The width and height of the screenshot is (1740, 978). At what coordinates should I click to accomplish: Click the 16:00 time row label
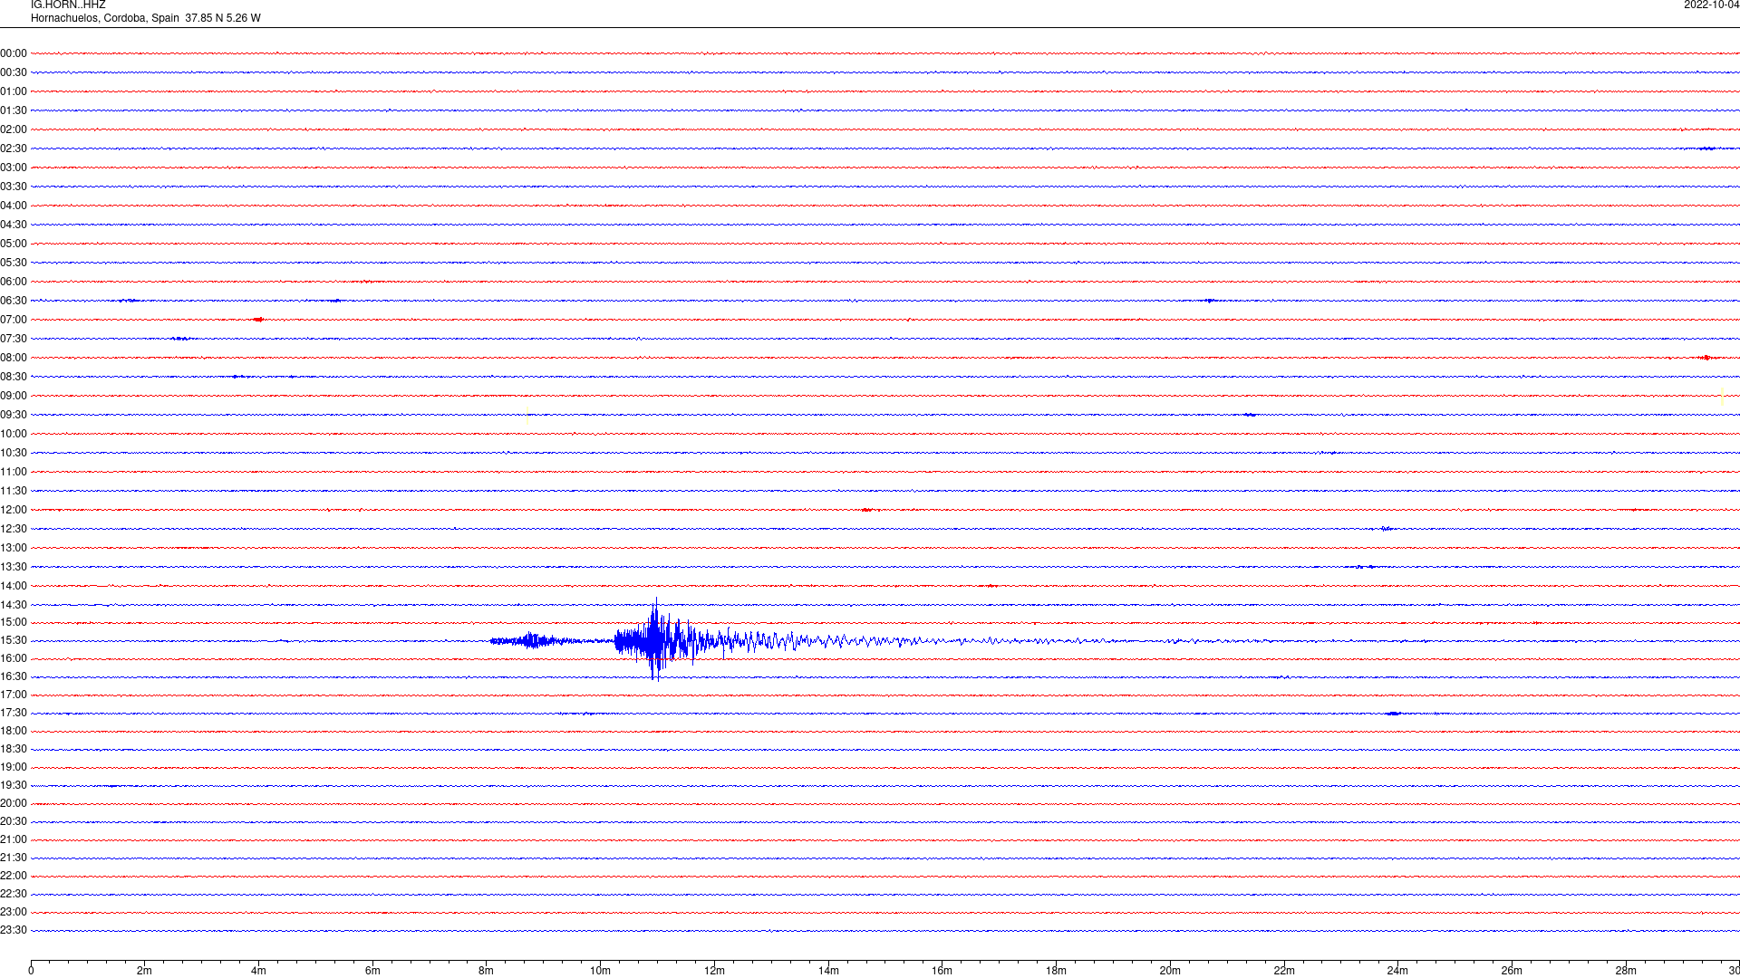(14, 658)
